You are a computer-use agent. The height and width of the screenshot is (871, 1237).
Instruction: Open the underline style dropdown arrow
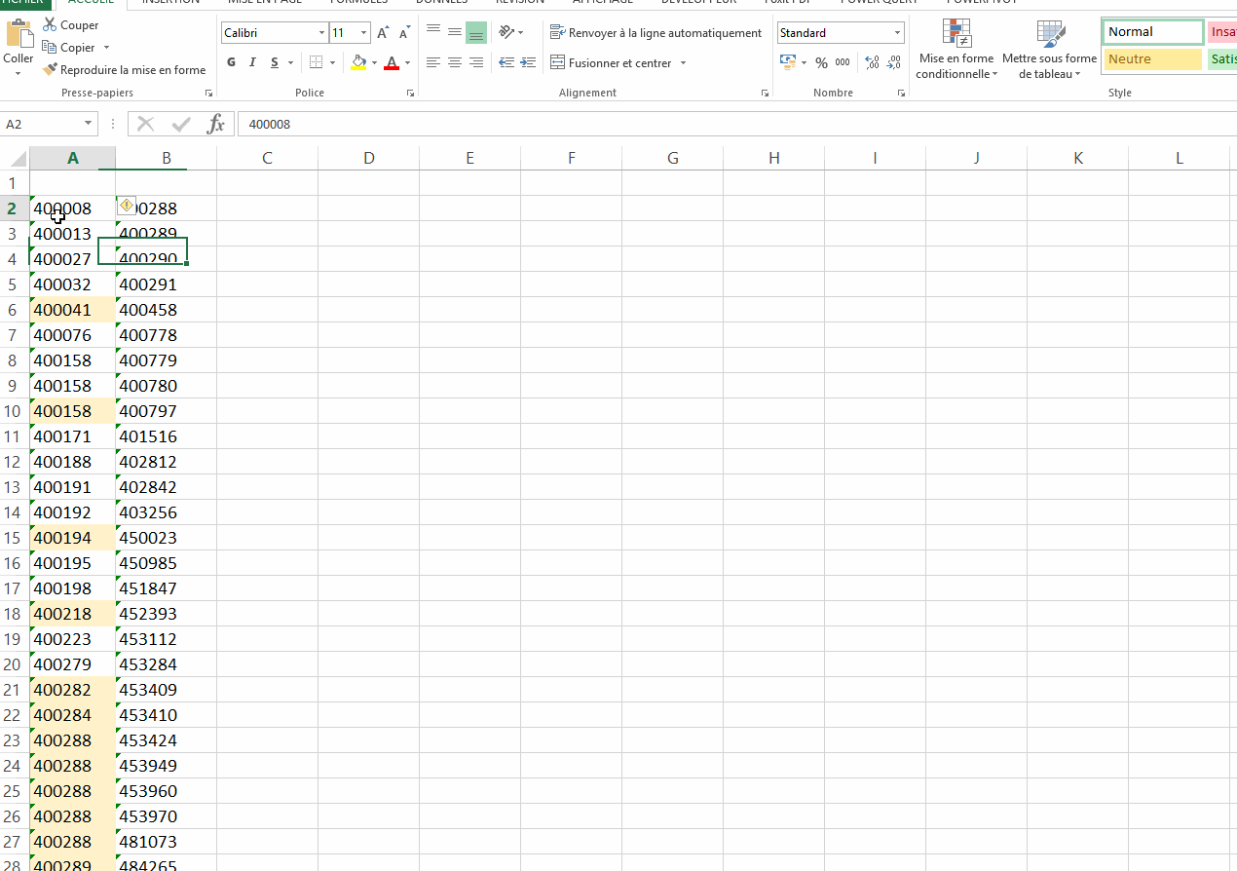coord(290,63)
